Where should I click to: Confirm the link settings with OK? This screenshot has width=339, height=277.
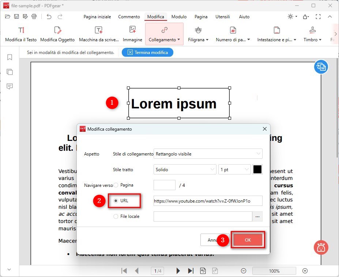(248, 240)
